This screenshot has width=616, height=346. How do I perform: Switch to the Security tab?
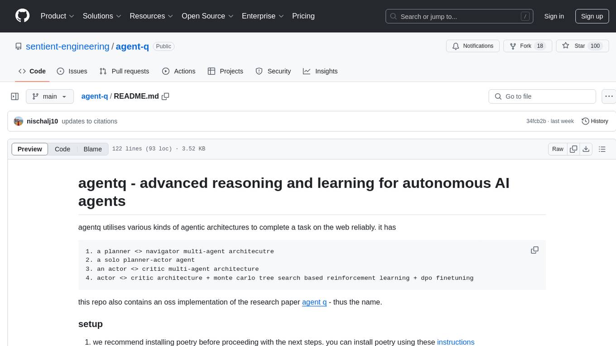coord(273,71)
